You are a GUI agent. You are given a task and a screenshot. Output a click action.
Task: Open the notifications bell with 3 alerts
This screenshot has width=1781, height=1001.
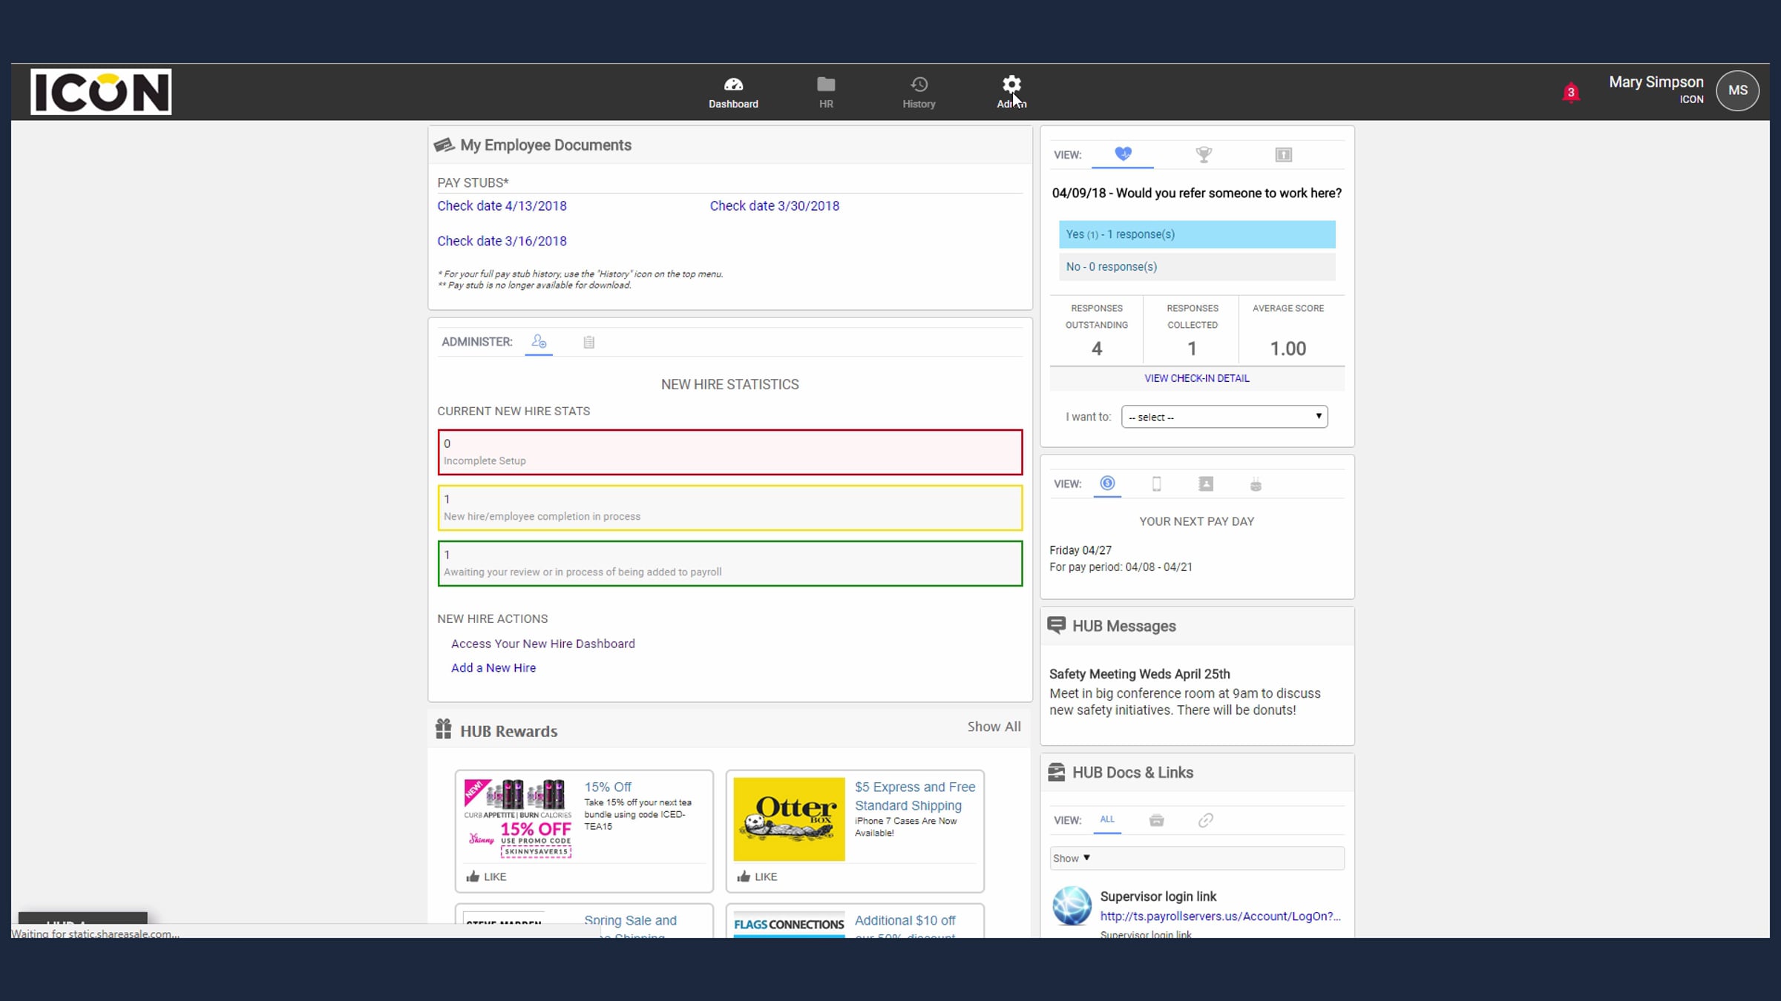click(1570, 92)
